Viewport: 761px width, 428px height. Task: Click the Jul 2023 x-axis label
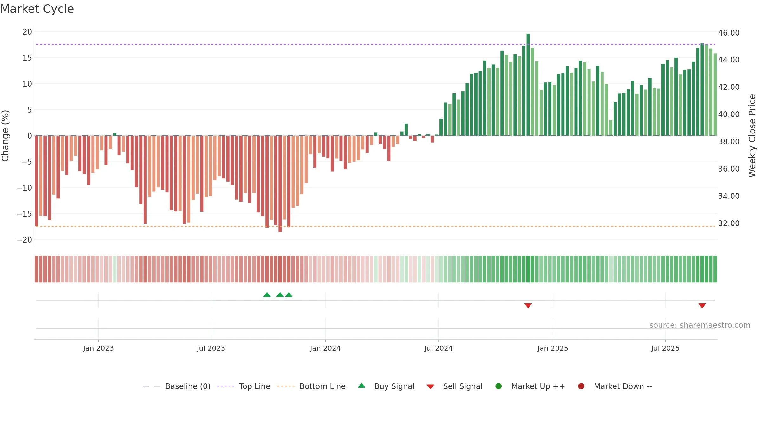click(211, 348)
